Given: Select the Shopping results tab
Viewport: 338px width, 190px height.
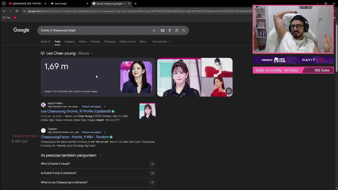Looking at the screenshot, I should coord(110,41).
